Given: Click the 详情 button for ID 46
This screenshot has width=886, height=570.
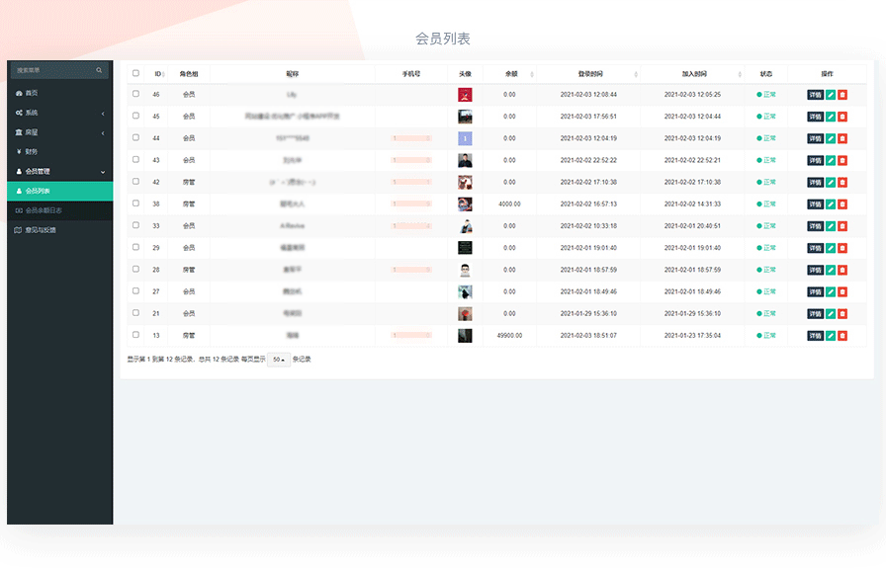Looking at the screenshot, I should coord(816,95).
